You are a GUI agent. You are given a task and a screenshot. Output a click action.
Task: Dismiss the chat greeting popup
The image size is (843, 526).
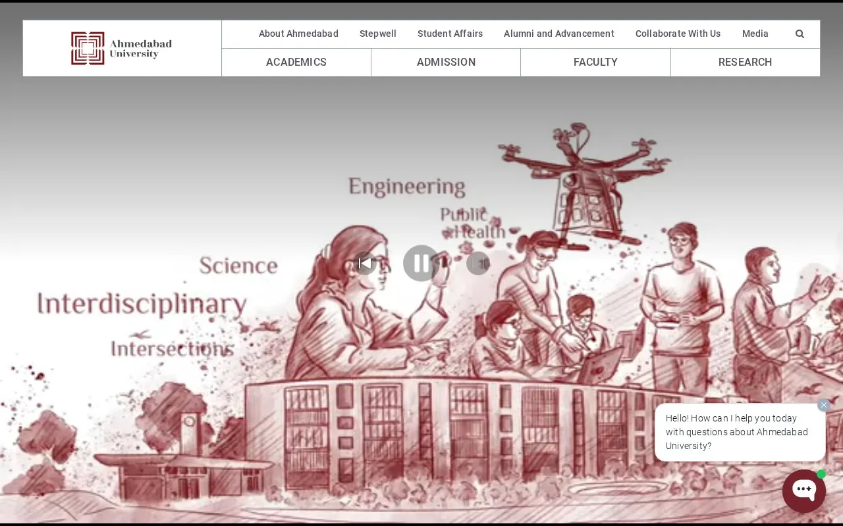[824, 405]
